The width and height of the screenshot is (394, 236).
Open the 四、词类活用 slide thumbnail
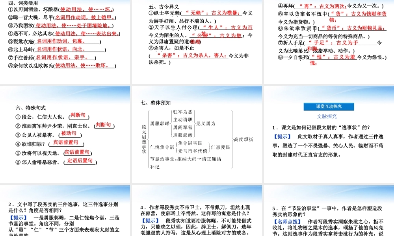pyautogui.click(x=65, y=39)
